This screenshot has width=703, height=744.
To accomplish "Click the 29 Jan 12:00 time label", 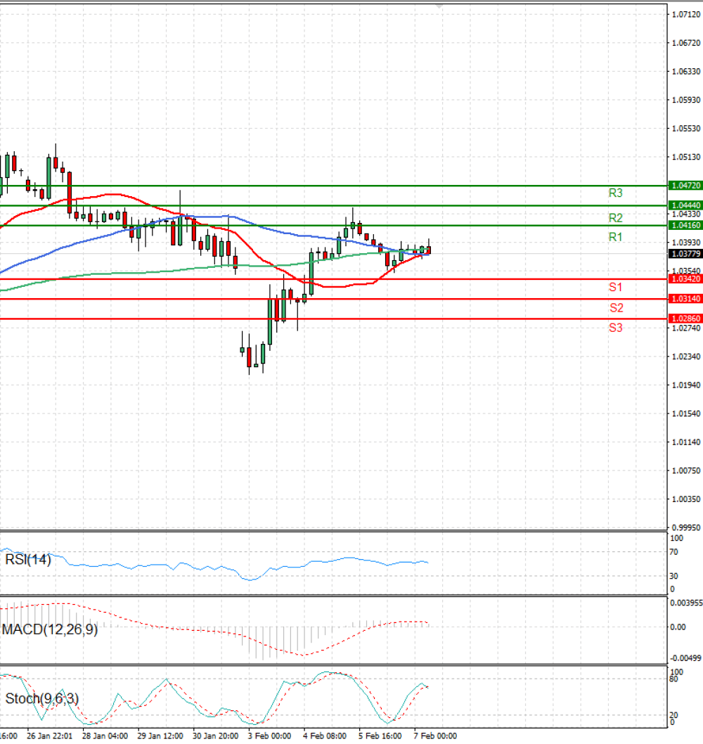I will coord(160,736).
